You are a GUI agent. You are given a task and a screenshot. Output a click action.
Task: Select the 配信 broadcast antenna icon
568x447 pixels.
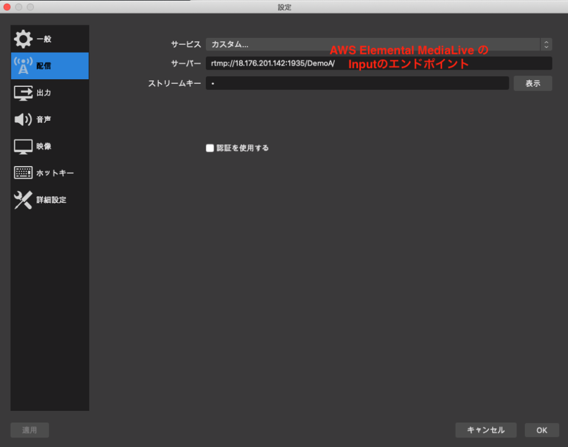(x=23, y=66)
